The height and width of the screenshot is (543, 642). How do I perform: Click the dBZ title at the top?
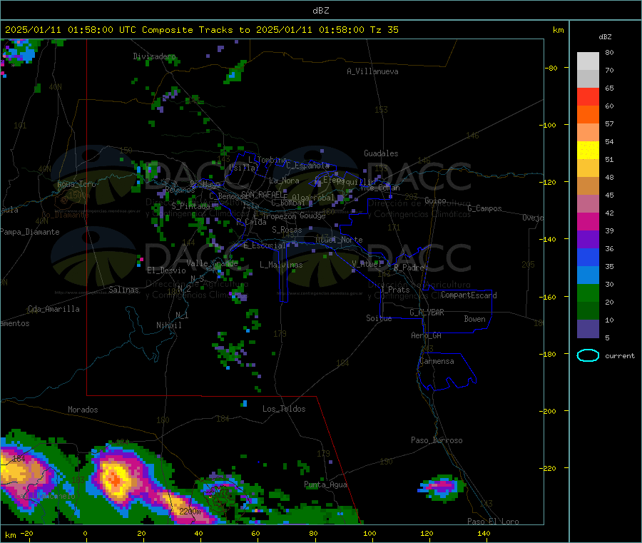tap(321, 11)
